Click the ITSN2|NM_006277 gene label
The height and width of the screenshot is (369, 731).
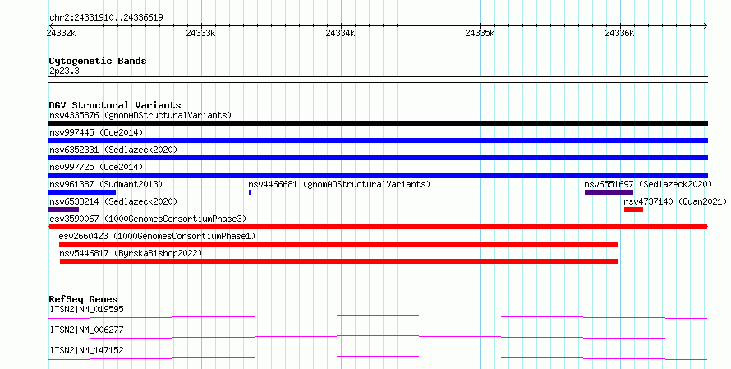pyautogui.click(x=87, y=330)
